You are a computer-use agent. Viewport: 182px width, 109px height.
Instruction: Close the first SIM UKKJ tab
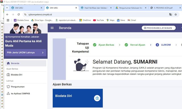click(42, 8)
